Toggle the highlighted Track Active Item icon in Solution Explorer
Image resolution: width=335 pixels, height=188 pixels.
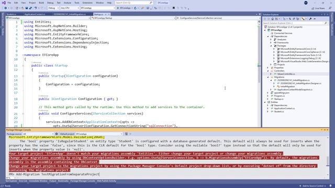[x=303, y=19]
